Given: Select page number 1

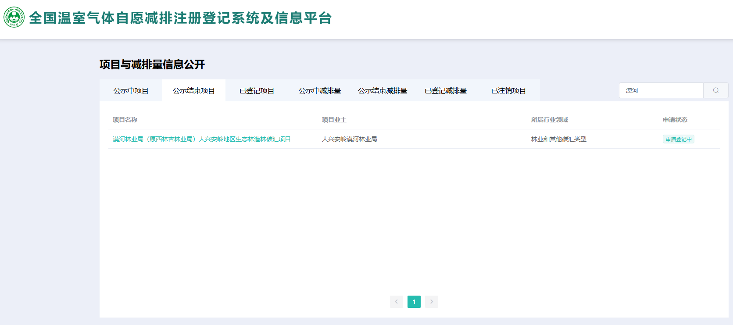Looking at the screenshot, I should point(414,302).
